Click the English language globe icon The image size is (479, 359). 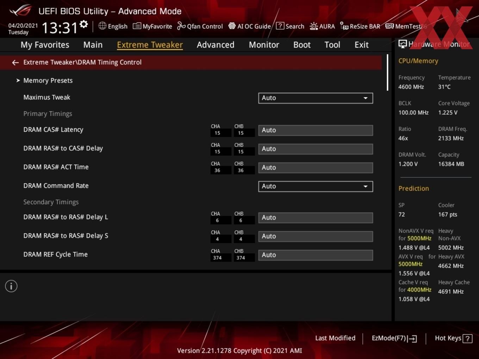pos(102,26)
